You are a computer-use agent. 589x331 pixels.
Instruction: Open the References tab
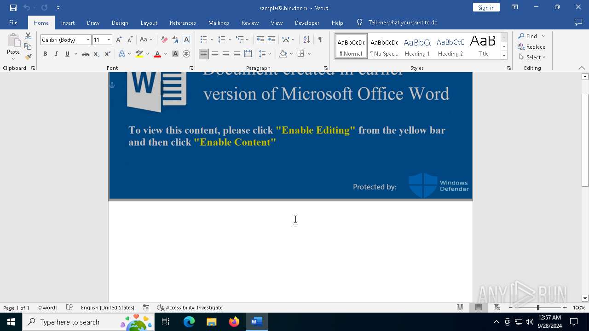(x=183, y=23)
